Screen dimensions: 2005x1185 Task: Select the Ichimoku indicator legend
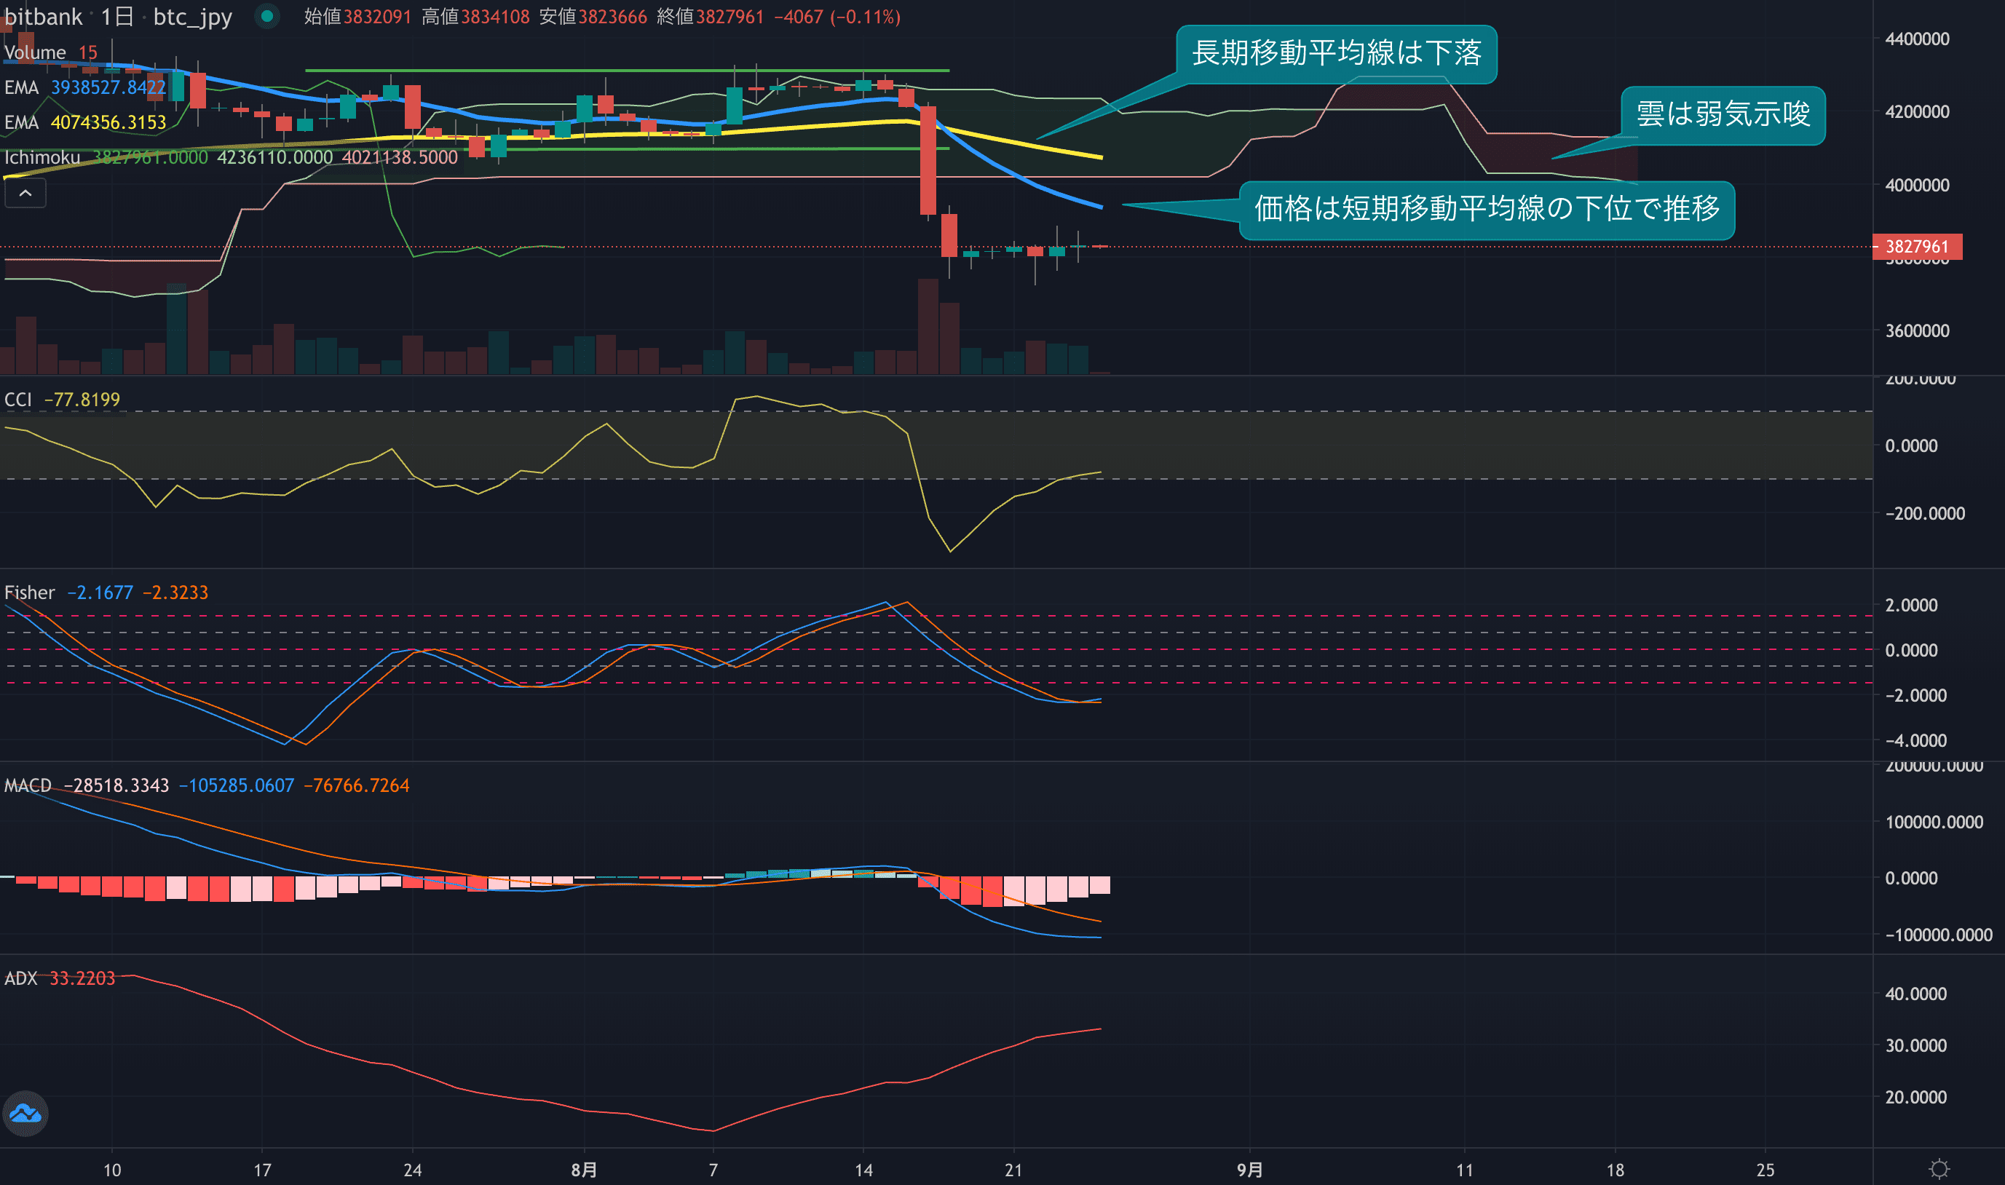pos(42,157)
